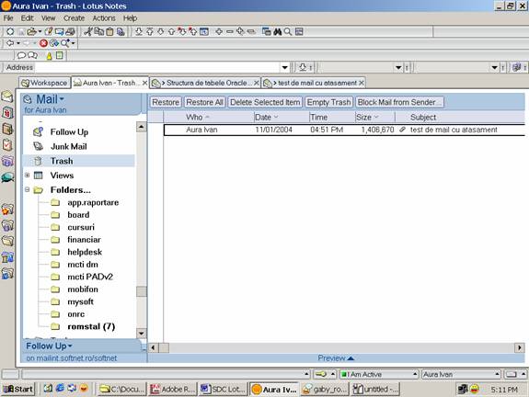Click the Empty Trash button
Viewport: 529px width, 397px height.
(328, 102)
